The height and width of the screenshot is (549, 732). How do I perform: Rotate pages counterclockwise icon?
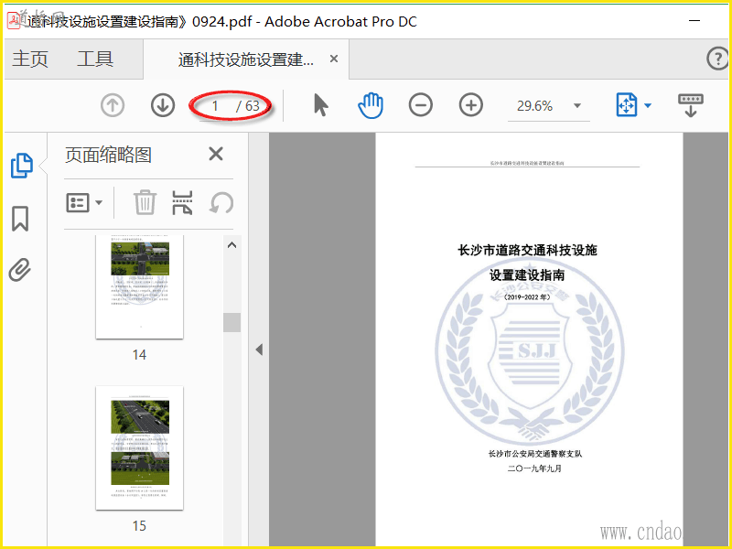[221, 203]
